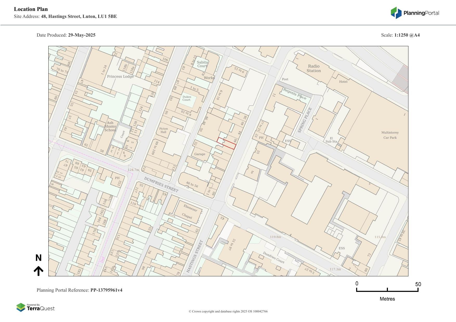This screenshot has height=322, width=456.
Task: Click the Dumfries Street road name
Action: point(161,185)
